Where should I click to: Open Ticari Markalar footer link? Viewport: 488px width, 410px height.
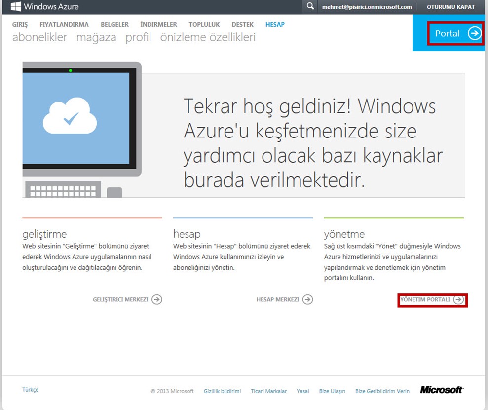click(x=268, y=391)
